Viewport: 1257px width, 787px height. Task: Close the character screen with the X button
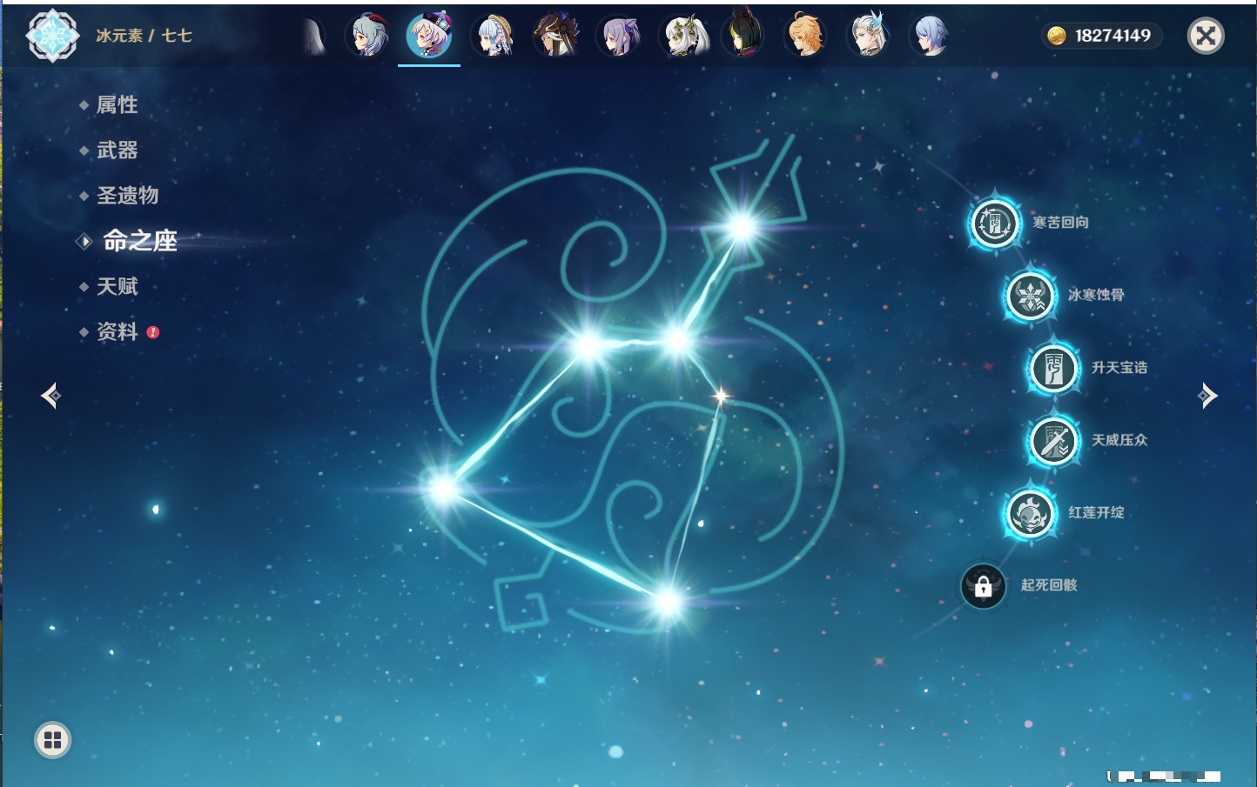click(1206, 36)
